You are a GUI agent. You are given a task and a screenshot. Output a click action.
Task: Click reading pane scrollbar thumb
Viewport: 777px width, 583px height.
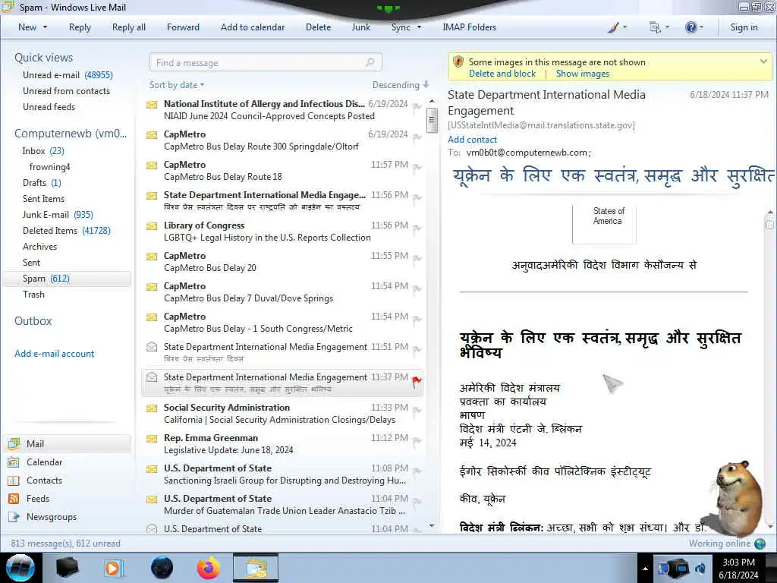point(770,223)
